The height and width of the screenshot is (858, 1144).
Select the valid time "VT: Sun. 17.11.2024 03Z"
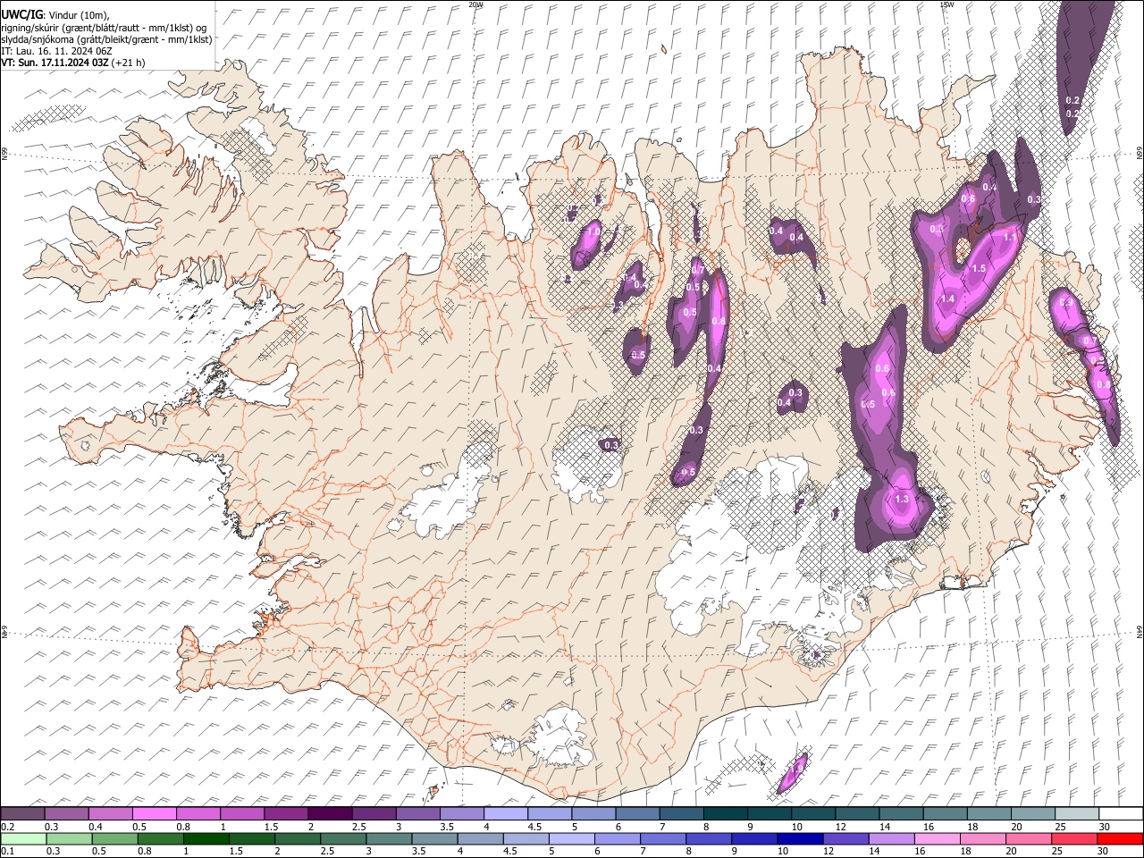pos(55,63)
